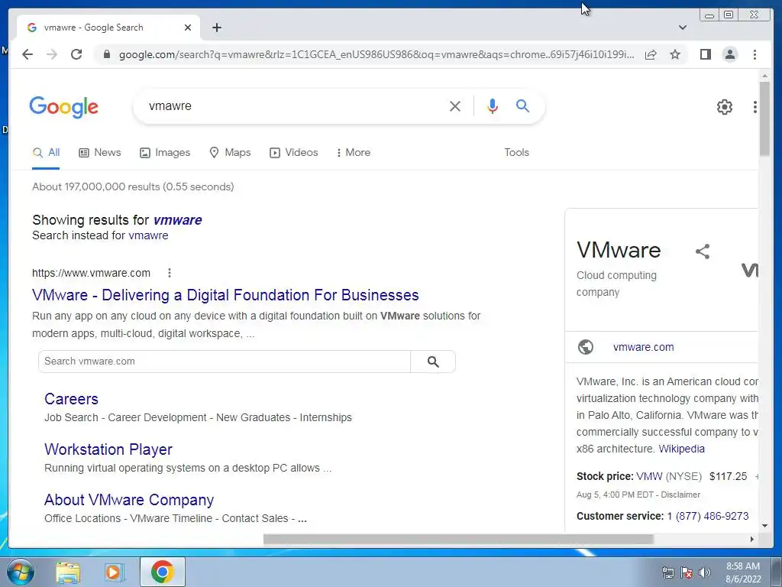Open a new browser tab
Screen dimensions: 782x587
216,28
